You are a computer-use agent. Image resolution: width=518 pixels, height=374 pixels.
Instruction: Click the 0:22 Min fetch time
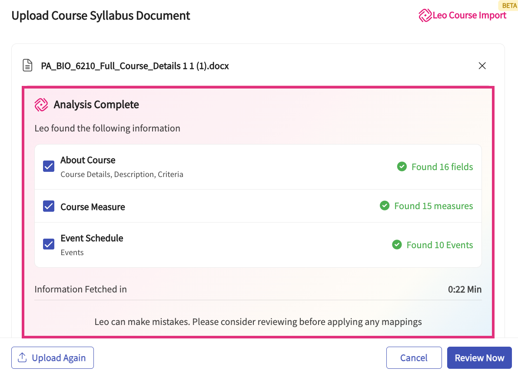(x=465, y=289)
